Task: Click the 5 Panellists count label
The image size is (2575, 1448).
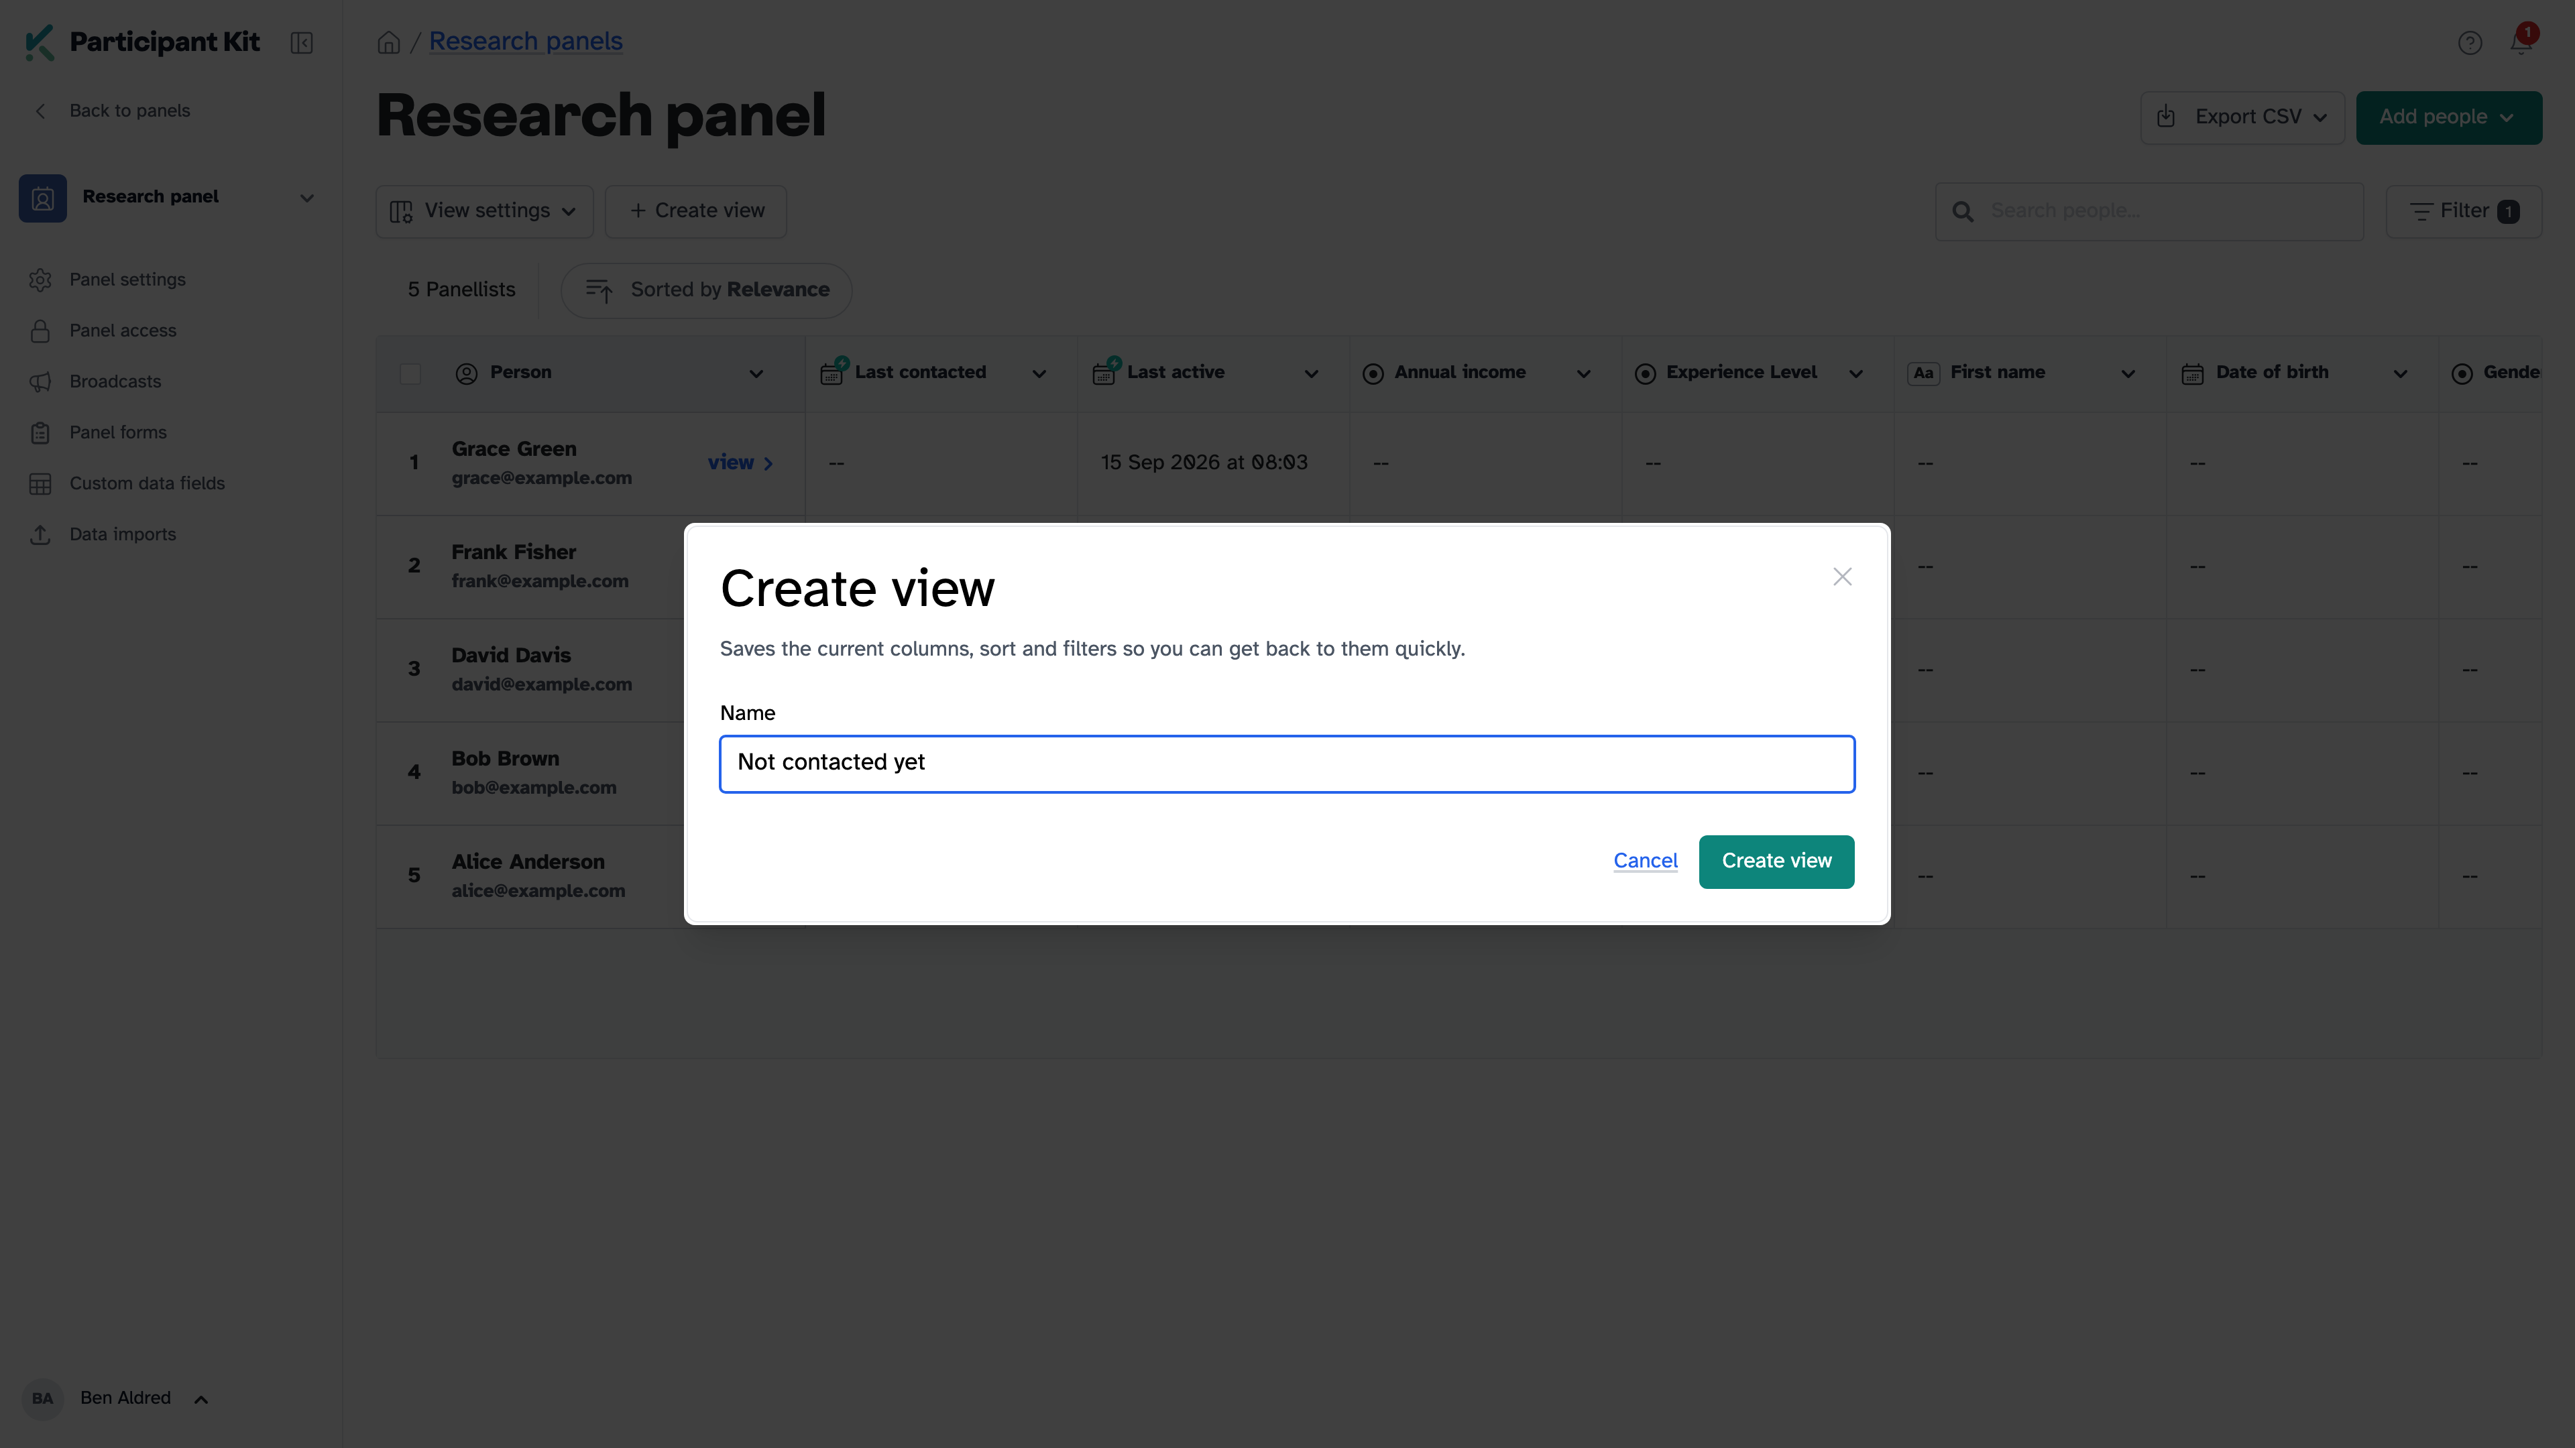Action: [x=462, y=290]
